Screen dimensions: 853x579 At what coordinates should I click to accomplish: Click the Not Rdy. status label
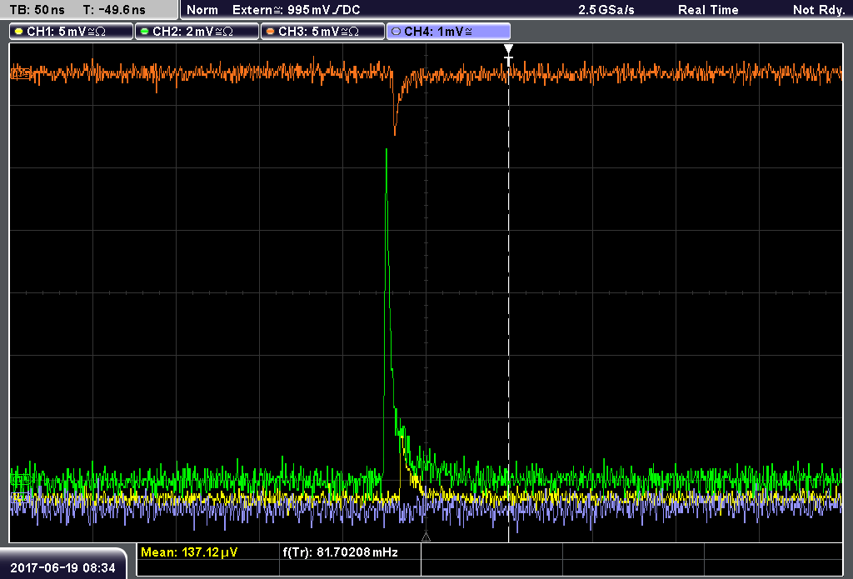(819, 10)
